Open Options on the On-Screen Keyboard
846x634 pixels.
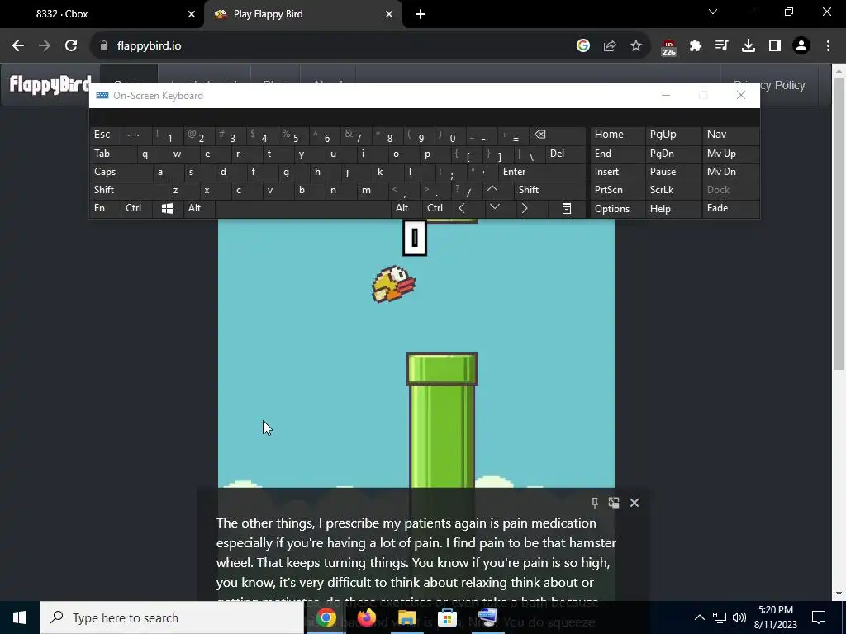pos(617,209)
